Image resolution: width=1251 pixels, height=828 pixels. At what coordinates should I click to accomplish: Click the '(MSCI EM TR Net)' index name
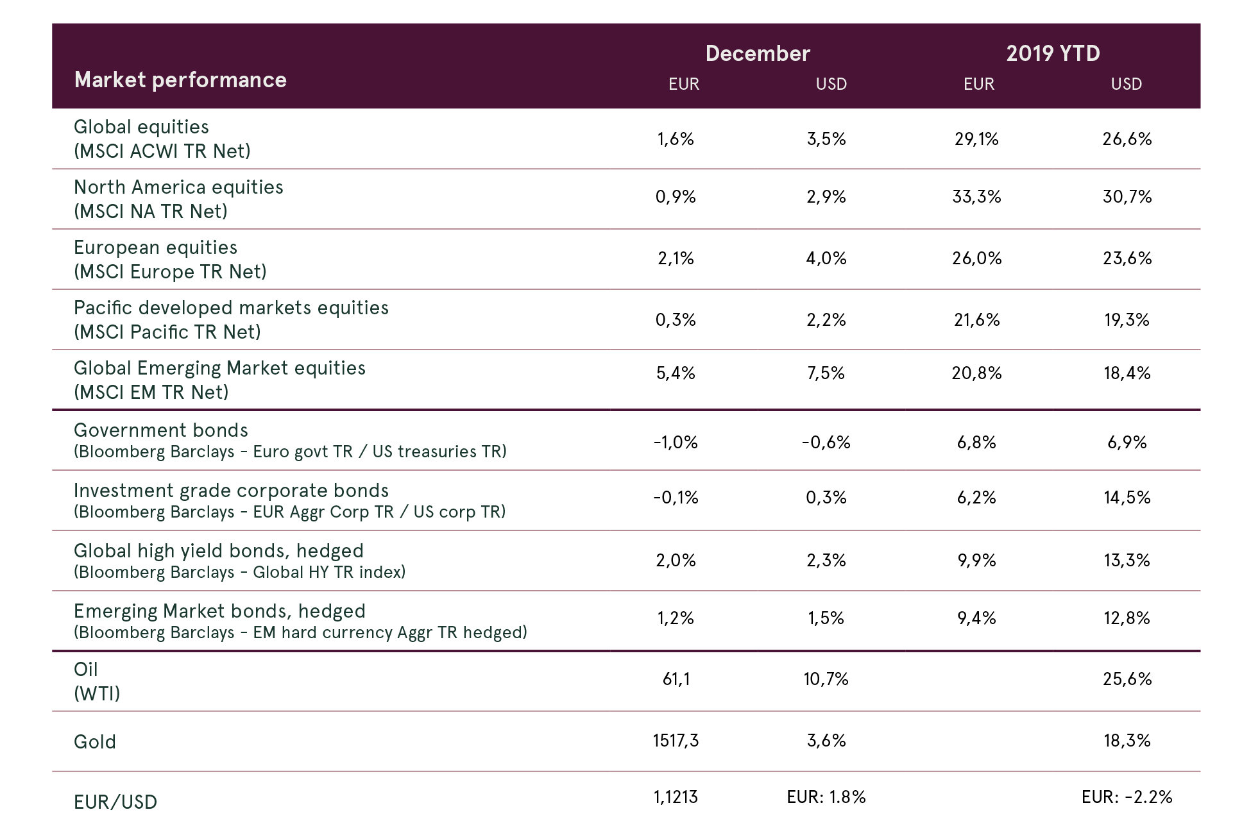pyautogui.click(x=151, y=393)
